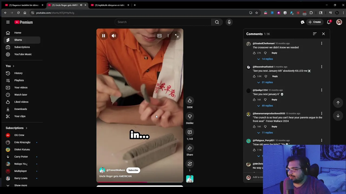Open a new browser tab
346x194 pixels.
click(x=135, y=5)
